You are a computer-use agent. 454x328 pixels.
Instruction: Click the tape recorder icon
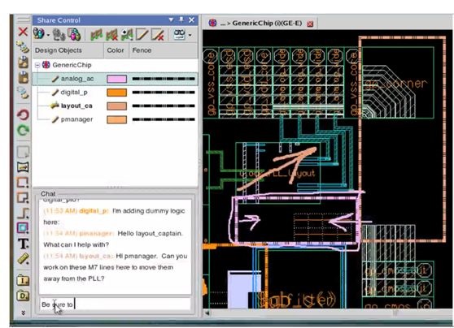(x=179, y=34)
